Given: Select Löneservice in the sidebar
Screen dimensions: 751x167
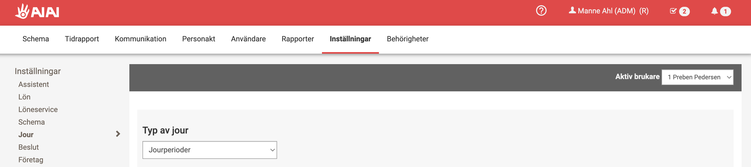Looking at the screenshot, I should click(38, 109).
